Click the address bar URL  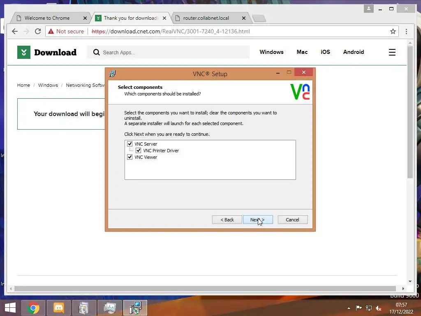[171, 31]
